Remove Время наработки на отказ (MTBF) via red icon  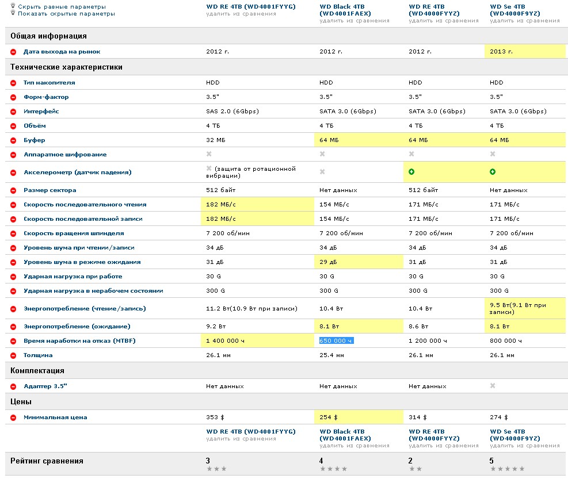coord(13,341)
